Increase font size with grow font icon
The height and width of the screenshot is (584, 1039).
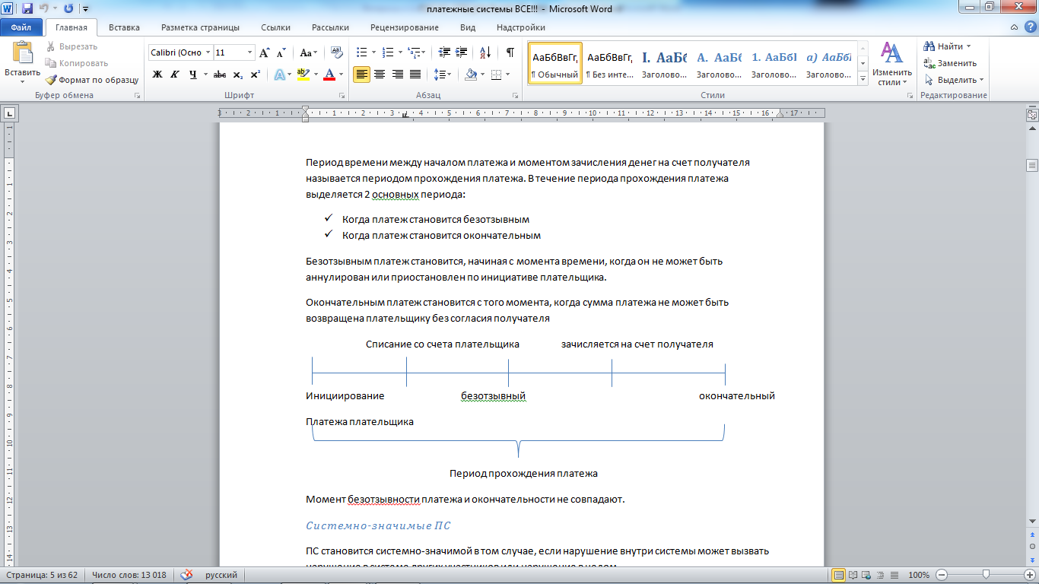pos(265,53)
